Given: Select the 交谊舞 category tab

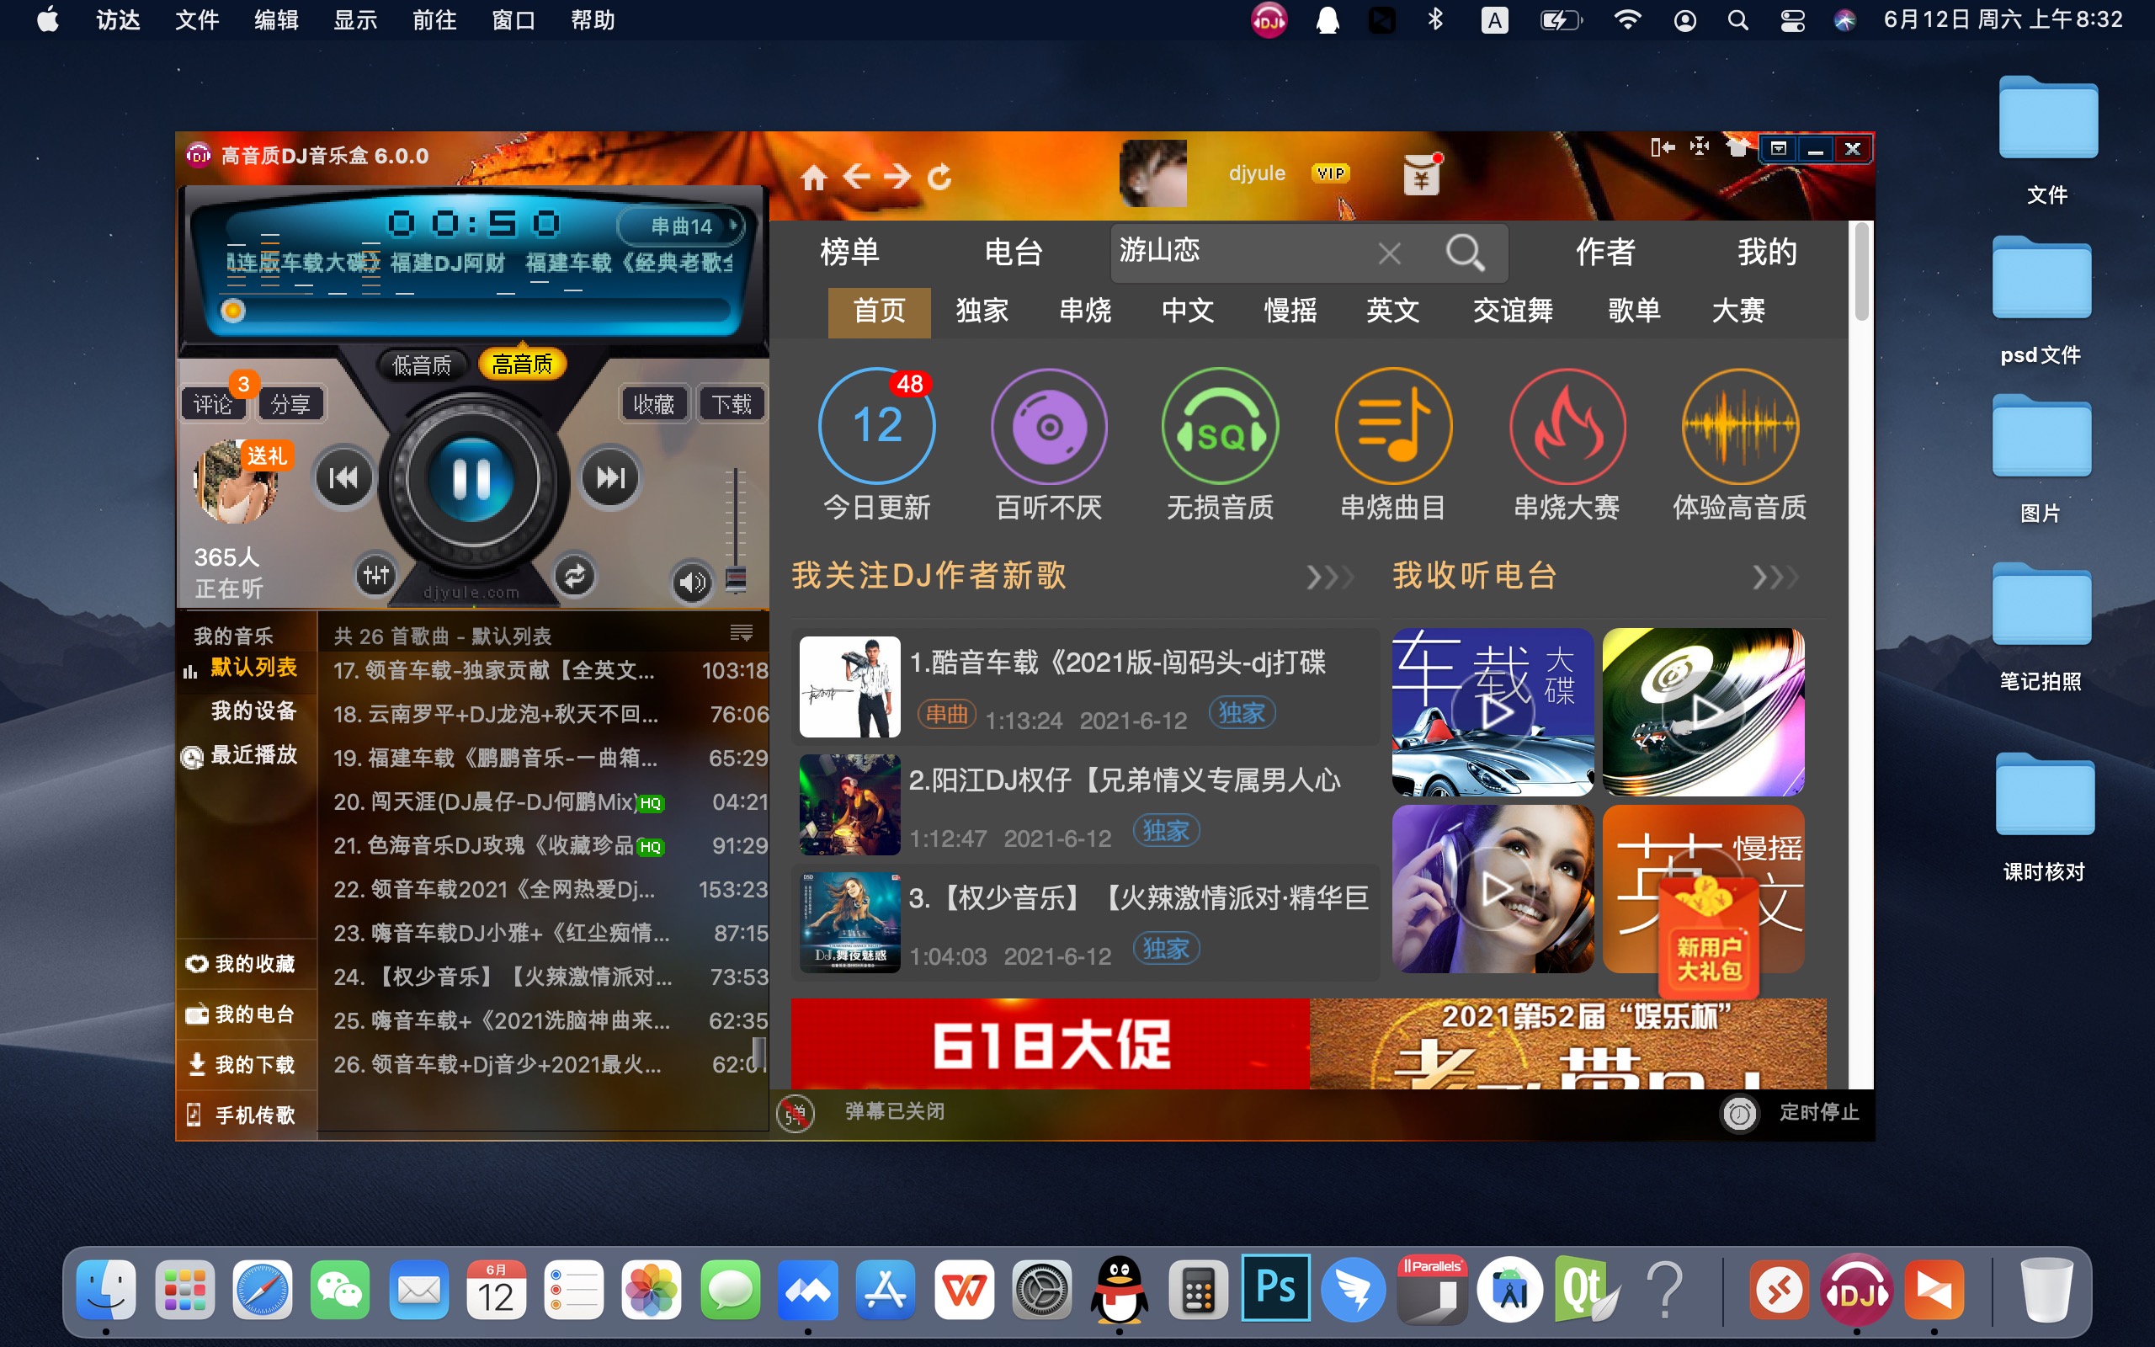Looking at the screenshot, I should click(x=1513, y=311).
